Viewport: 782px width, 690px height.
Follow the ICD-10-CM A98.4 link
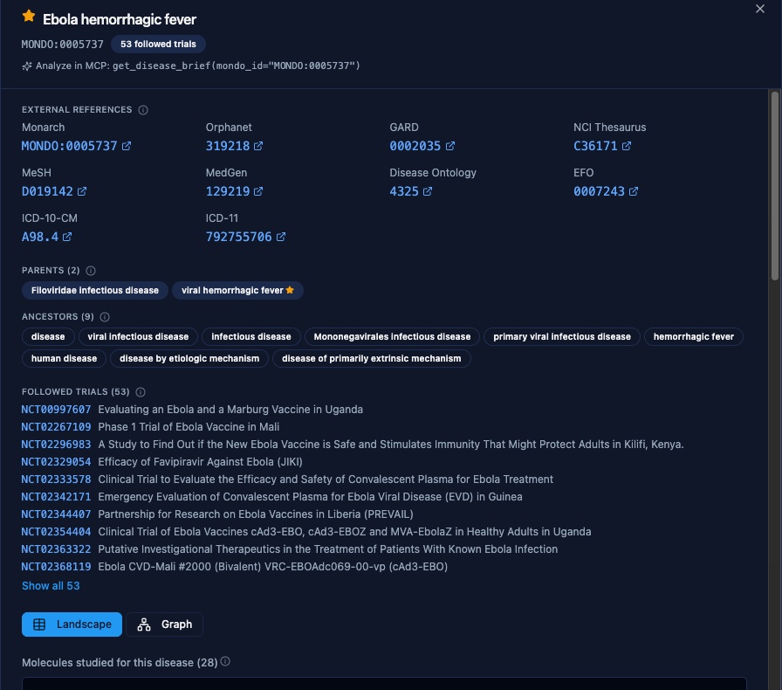[40, 237]
